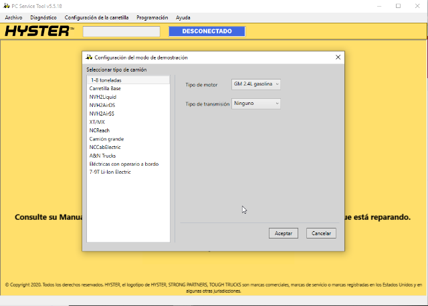Open Configuración de la carretilla menu
The width and height of the screenshot is (428, 306).
tap(96, 17)
